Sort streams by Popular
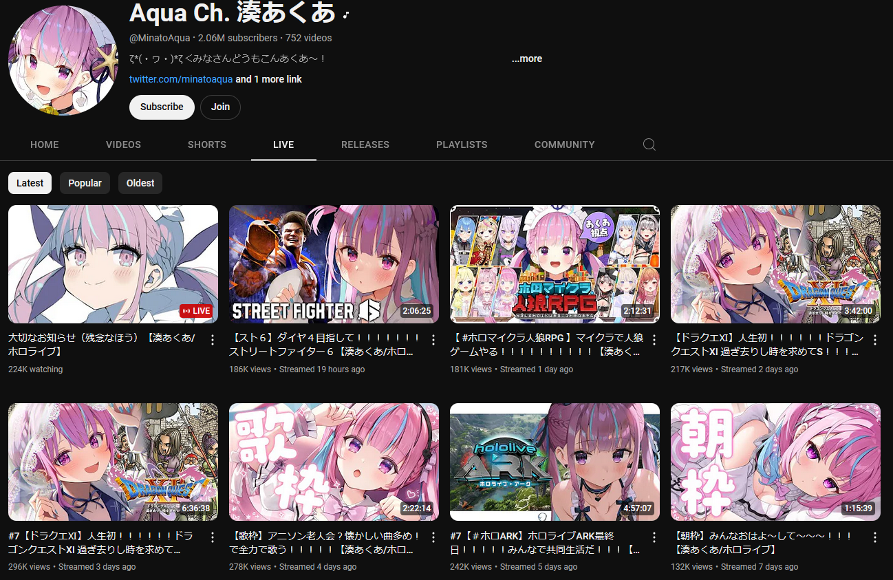The width and height of the screenshot is (893, 580). point(85,183)
